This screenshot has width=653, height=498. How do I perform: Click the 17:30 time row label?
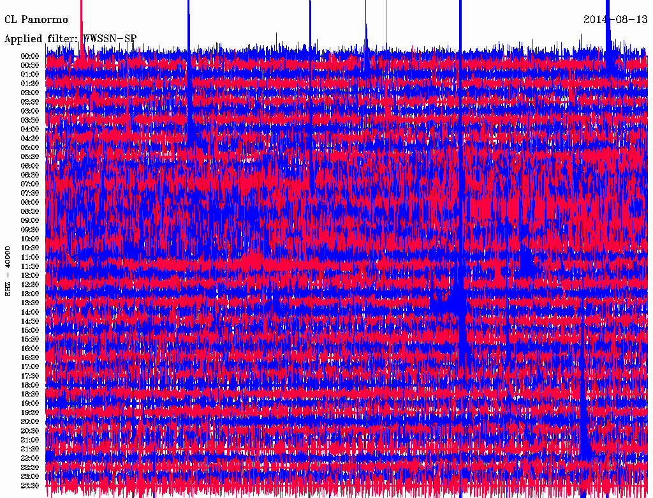coord(30,376)
